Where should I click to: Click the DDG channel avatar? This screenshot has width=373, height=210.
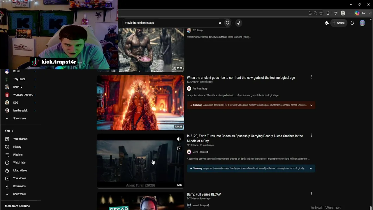coord(7,103)
